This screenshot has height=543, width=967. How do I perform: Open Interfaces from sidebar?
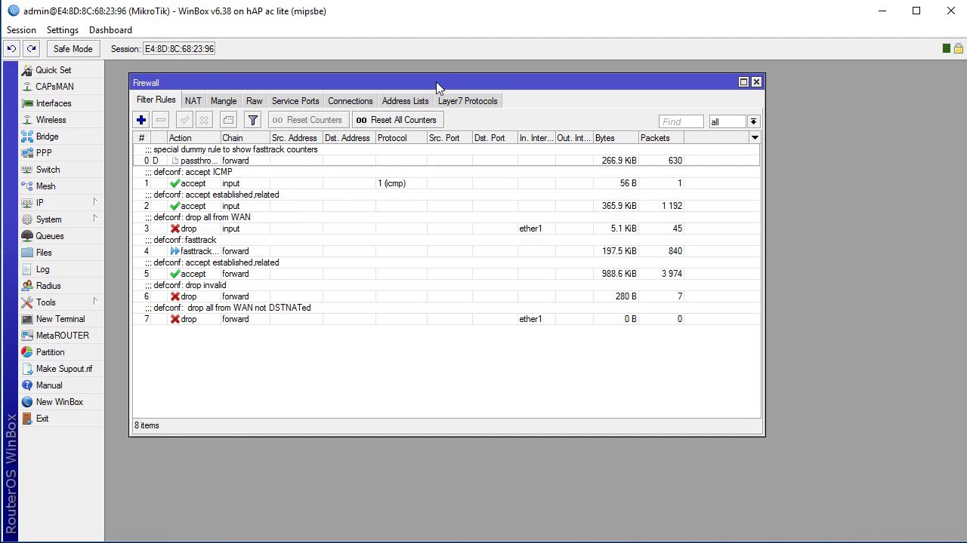[61, 103]
